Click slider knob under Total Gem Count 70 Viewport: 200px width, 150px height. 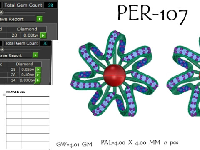click(x=2, y=50)
